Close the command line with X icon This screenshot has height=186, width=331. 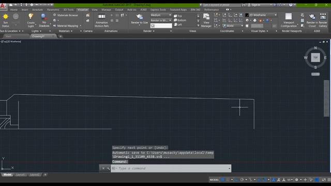click(103, 168)
